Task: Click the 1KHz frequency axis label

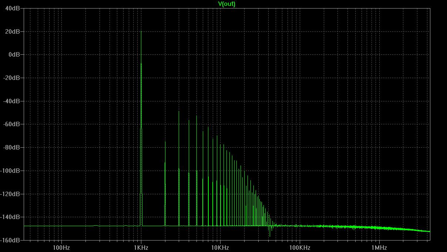Action: 141,248
